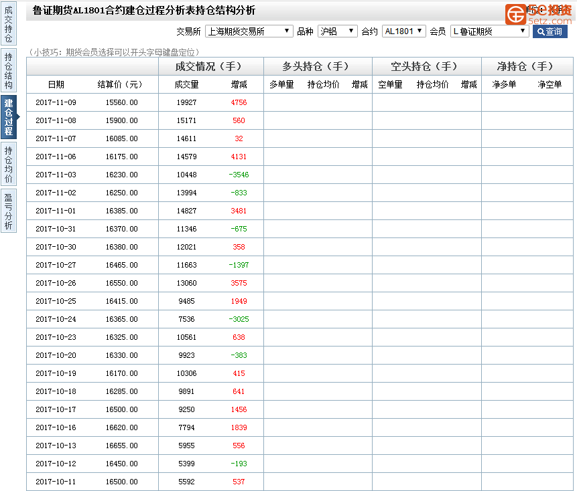
Task: Select the date 2017-10-11 cell
Action: tap(56, 482)
